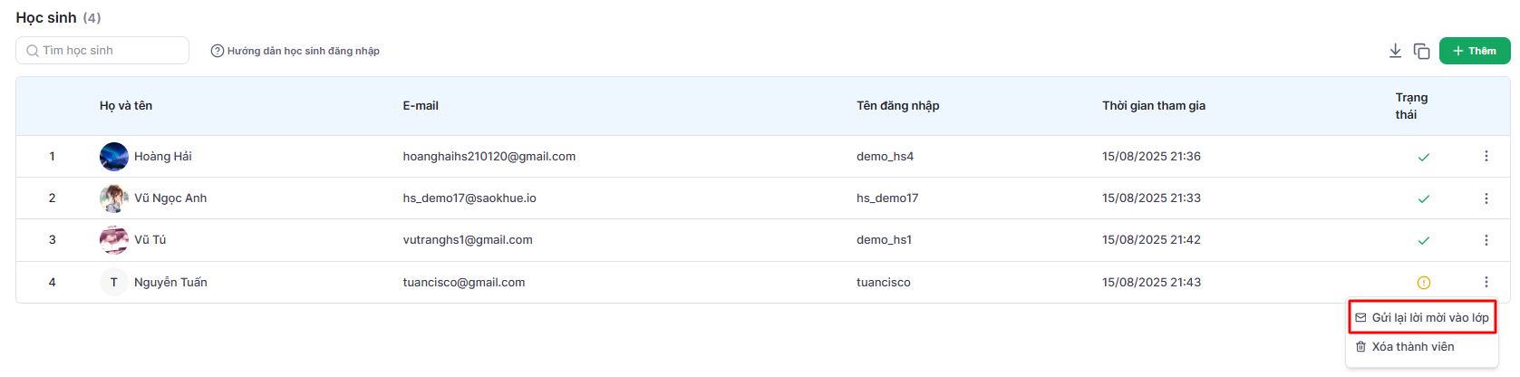This screenshot has height=377, width=1520.
Task: Click the copy icon beside Thêm
Action: [1421, 51]
